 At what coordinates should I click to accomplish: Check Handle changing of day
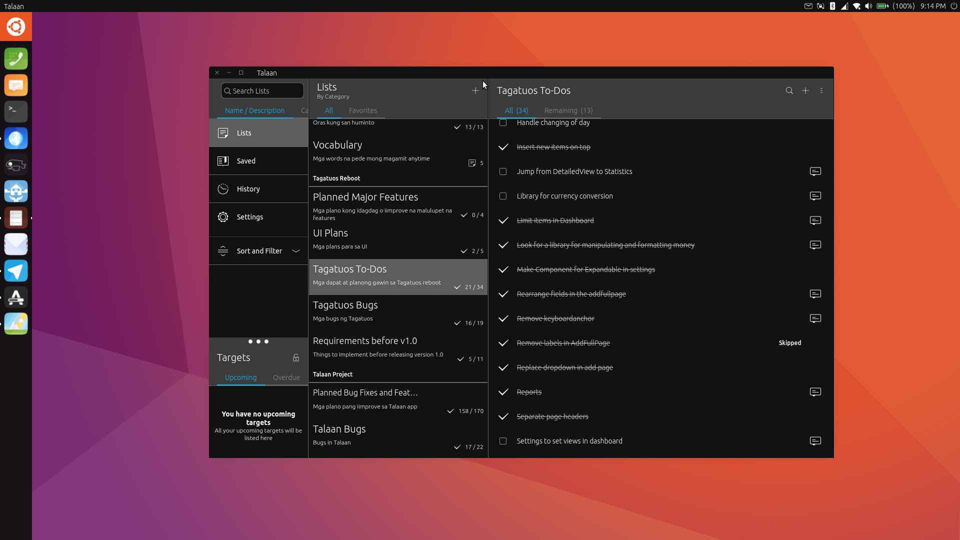503,122
